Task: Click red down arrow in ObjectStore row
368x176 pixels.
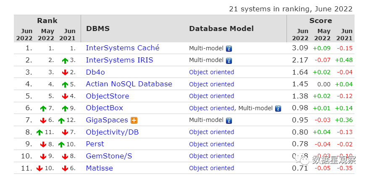Action: click(65, 96)
